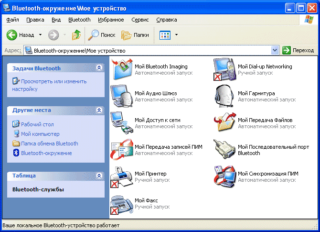This screenshot has height=232, width=320.
Task: Select the Мой Гарнитура headset icon
Action: [224, 96]
